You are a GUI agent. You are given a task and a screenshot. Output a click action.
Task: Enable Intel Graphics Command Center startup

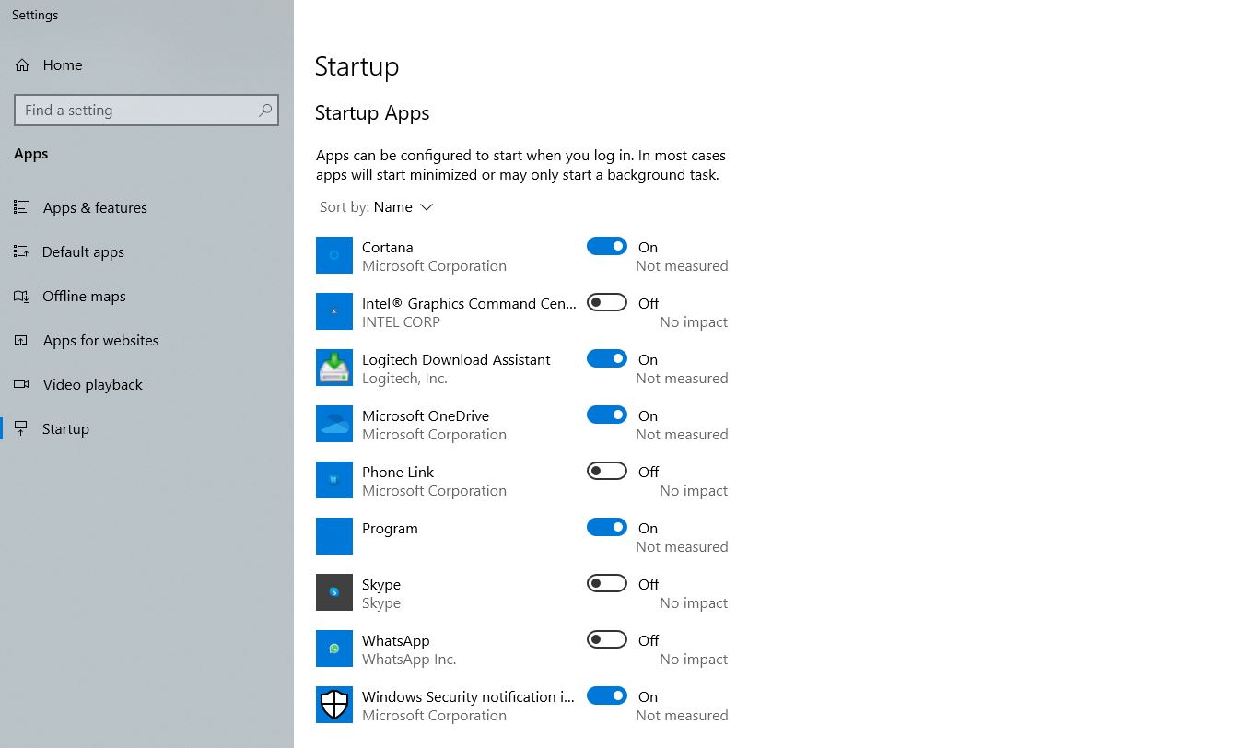coord(607,302)
